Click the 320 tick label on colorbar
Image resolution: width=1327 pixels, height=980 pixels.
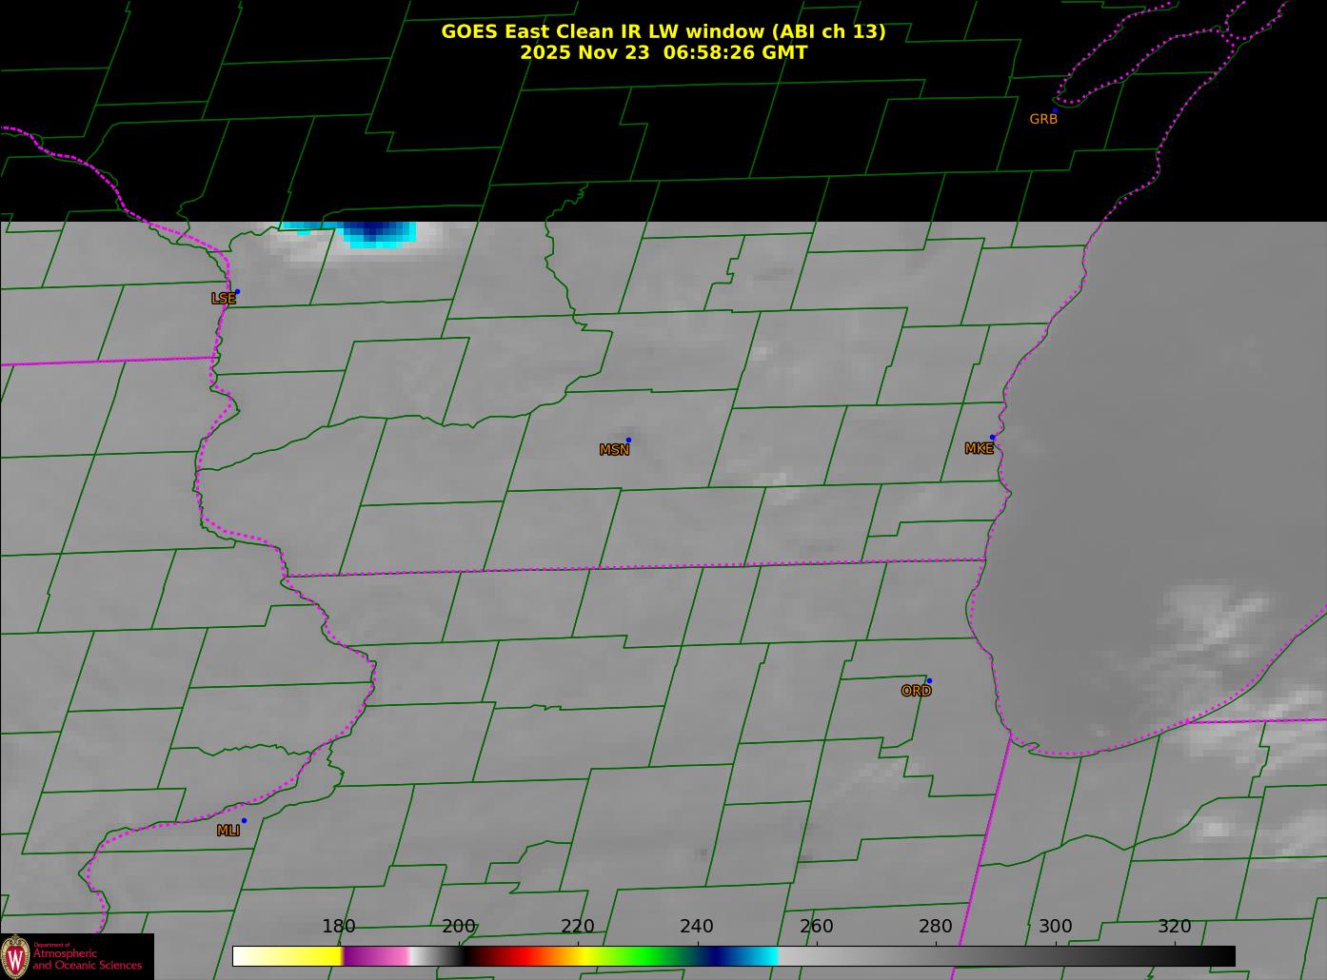tap(1174, 927)
